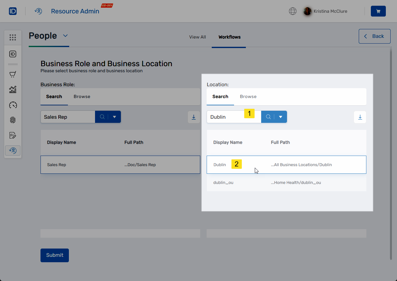Click the globe language icon
Viewport: 397px width, 281px height.
292,11
